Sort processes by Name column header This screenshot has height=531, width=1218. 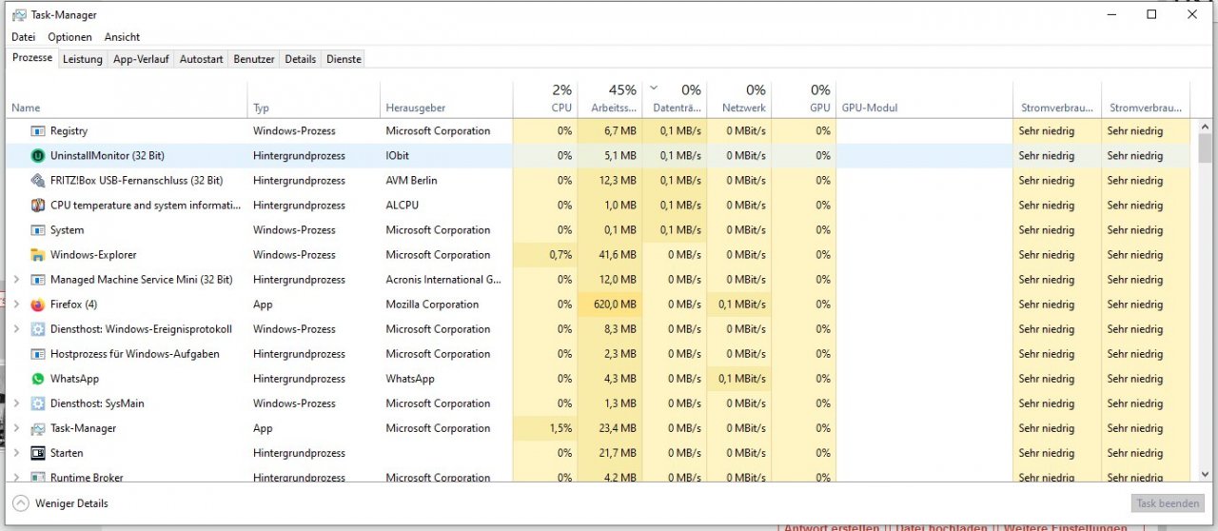pyautogui.click(x=128, y=99)
